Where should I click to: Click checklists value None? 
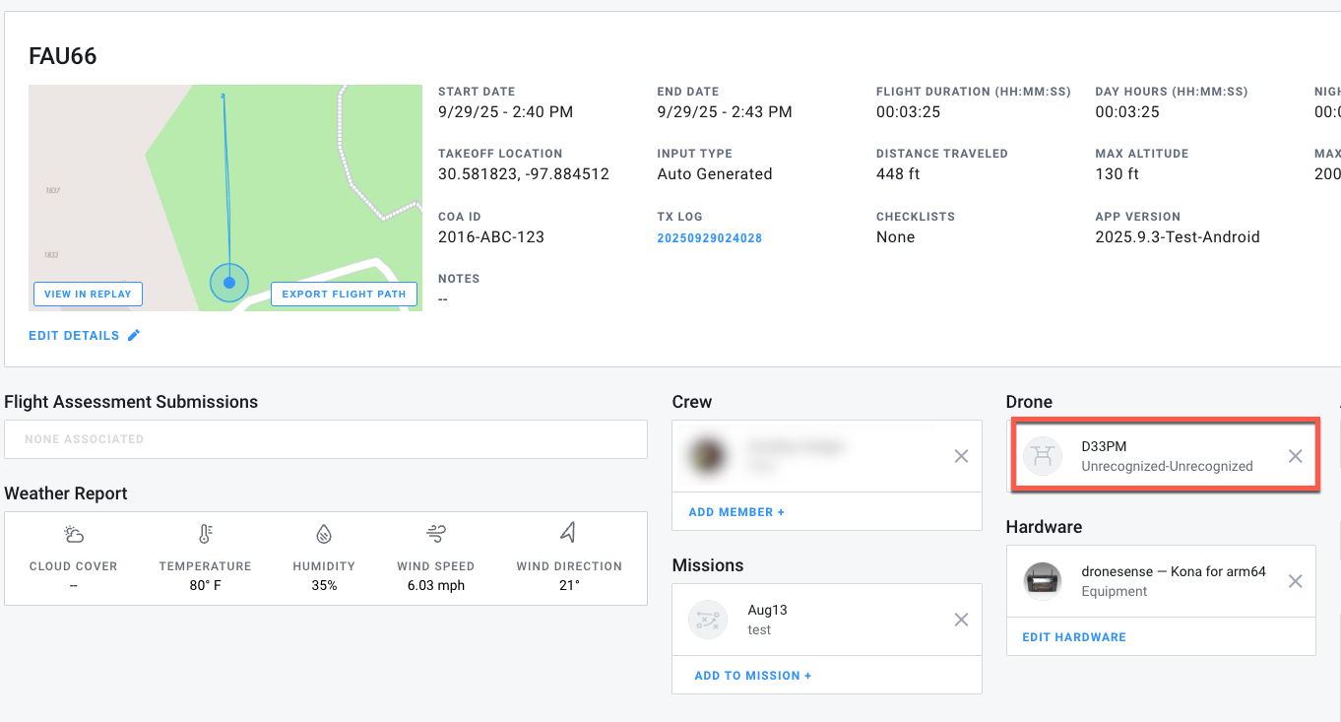tap(896, 237)
